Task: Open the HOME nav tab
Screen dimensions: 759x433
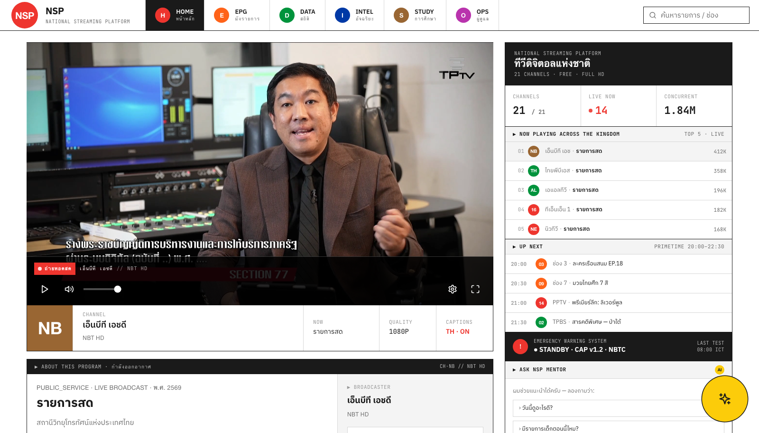Action: 175,15
